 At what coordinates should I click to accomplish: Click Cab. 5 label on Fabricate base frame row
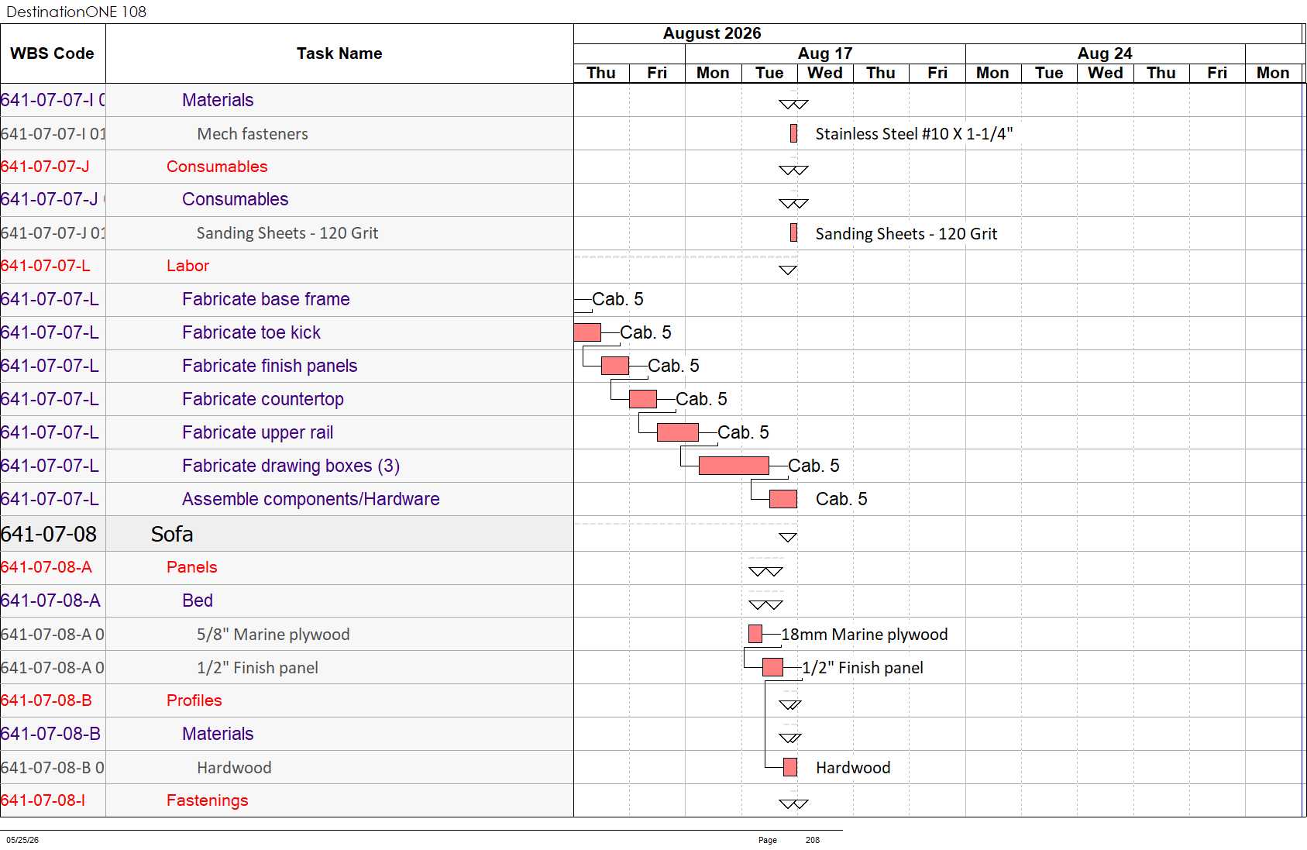point(617,299)
